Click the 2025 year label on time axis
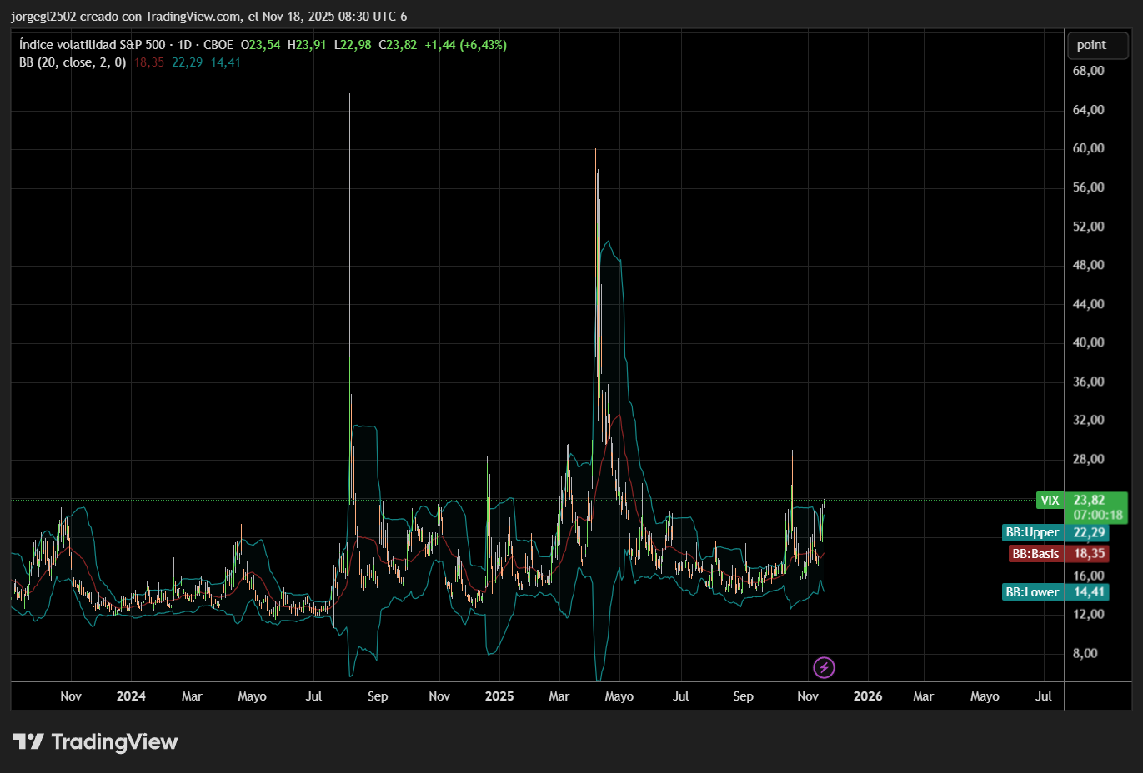The image size is (1143, 773). tap(499, 696)
